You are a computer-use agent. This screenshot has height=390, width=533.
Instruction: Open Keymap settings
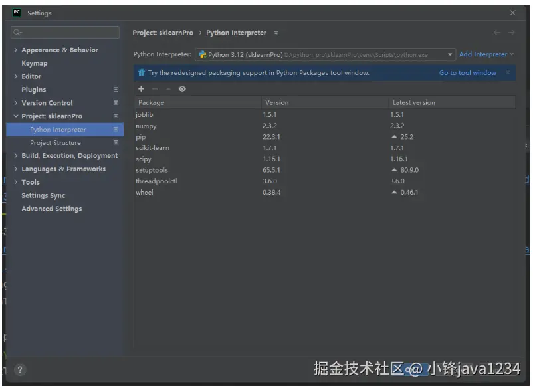[35, 64]
